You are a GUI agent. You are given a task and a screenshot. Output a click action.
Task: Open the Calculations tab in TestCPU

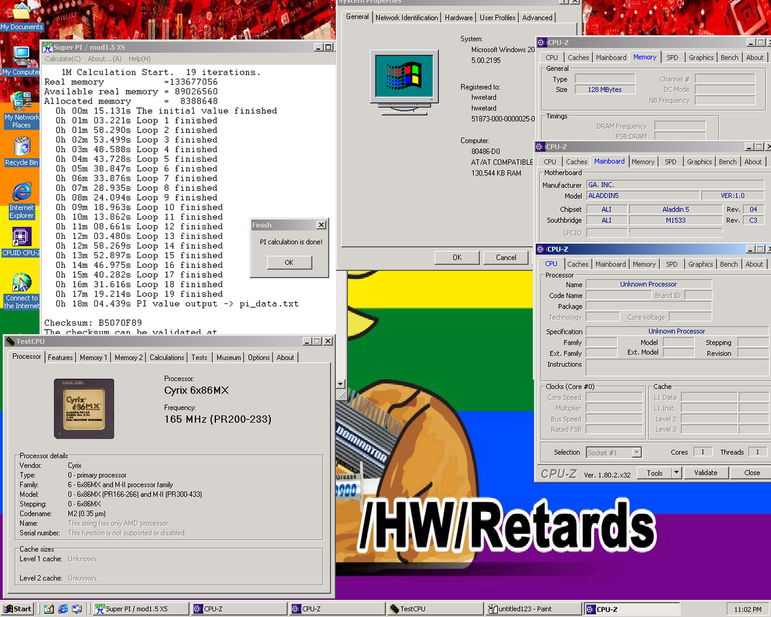167,358
